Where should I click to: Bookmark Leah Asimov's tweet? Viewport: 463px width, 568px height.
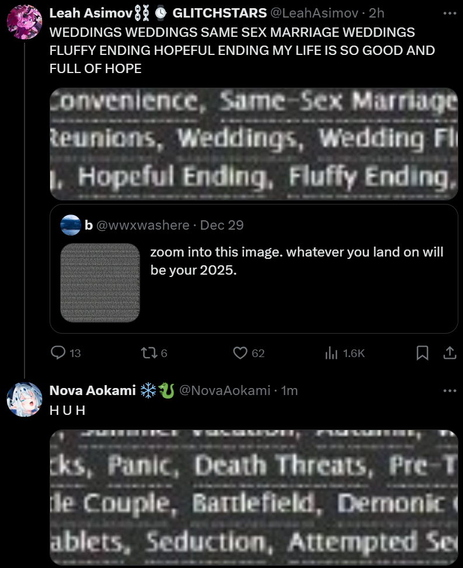coord(422,352)
